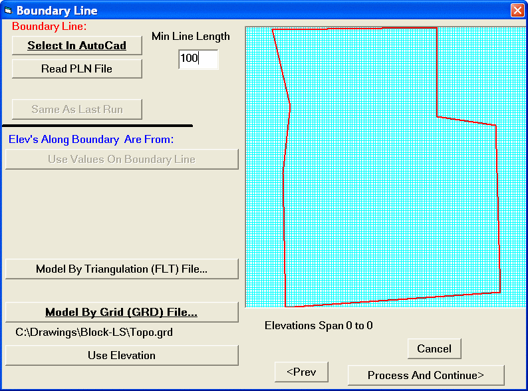Click the Elevations Span 0 to 0 text
This screenshot has width=528, height=391.
[x=319, y=325]
